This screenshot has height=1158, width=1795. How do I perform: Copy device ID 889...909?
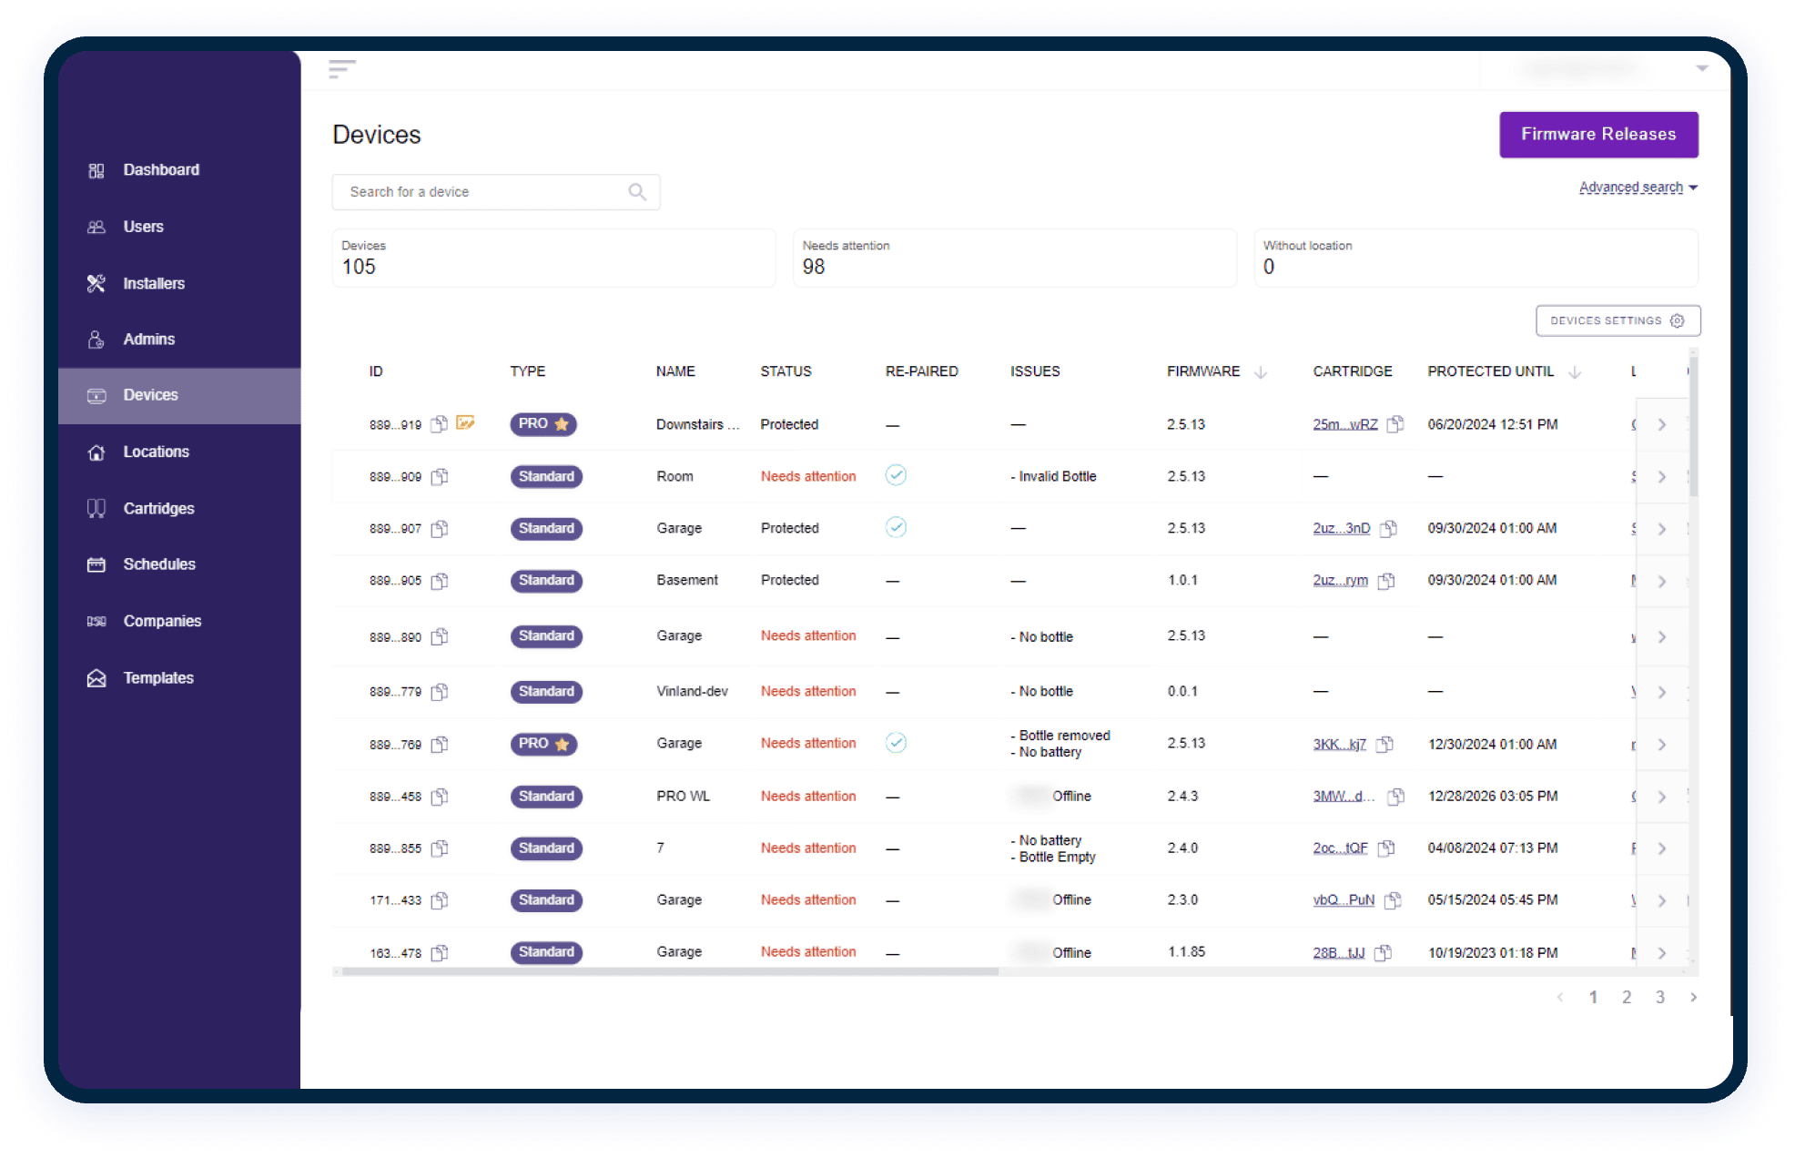(x=440, y=477)
